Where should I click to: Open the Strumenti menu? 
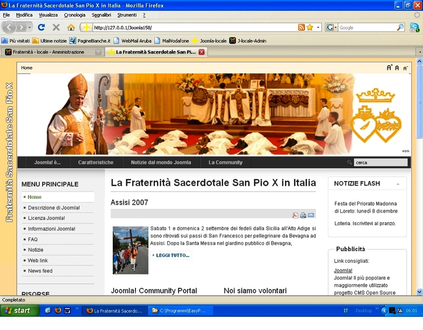point(127,15)
